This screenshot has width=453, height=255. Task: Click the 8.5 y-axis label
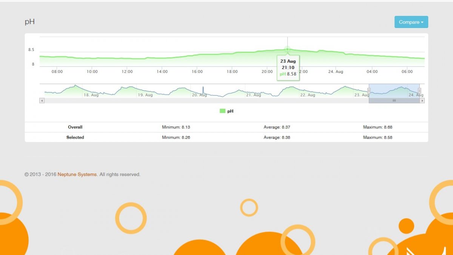[31, 50]
